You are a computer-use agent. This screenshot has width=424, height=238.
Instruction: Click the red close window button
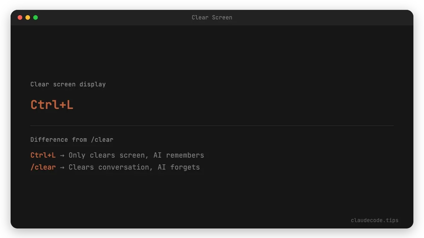(20, 17)
